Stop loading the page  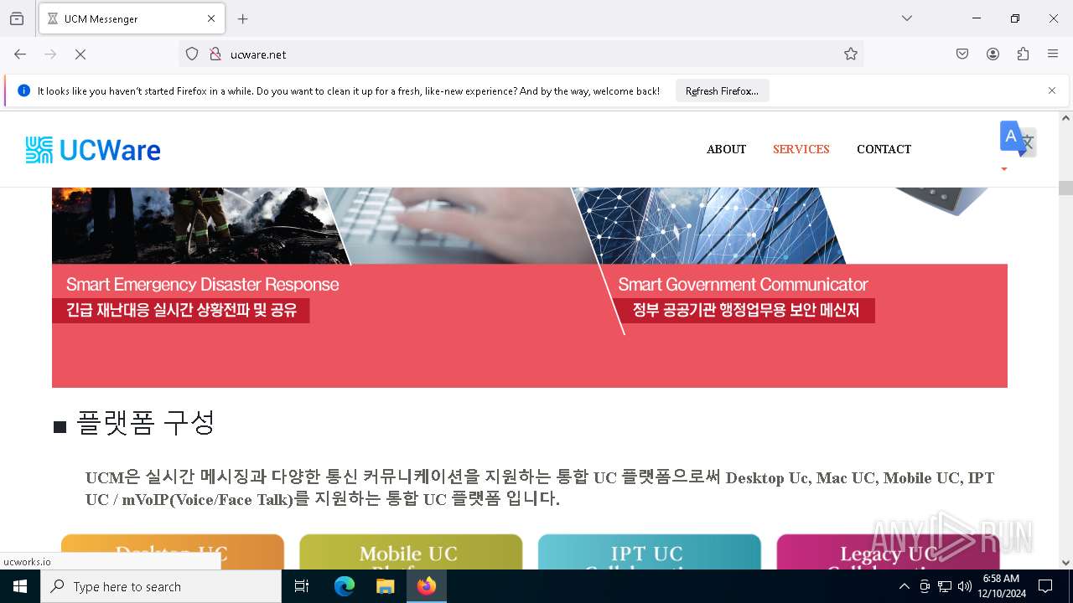80,54
